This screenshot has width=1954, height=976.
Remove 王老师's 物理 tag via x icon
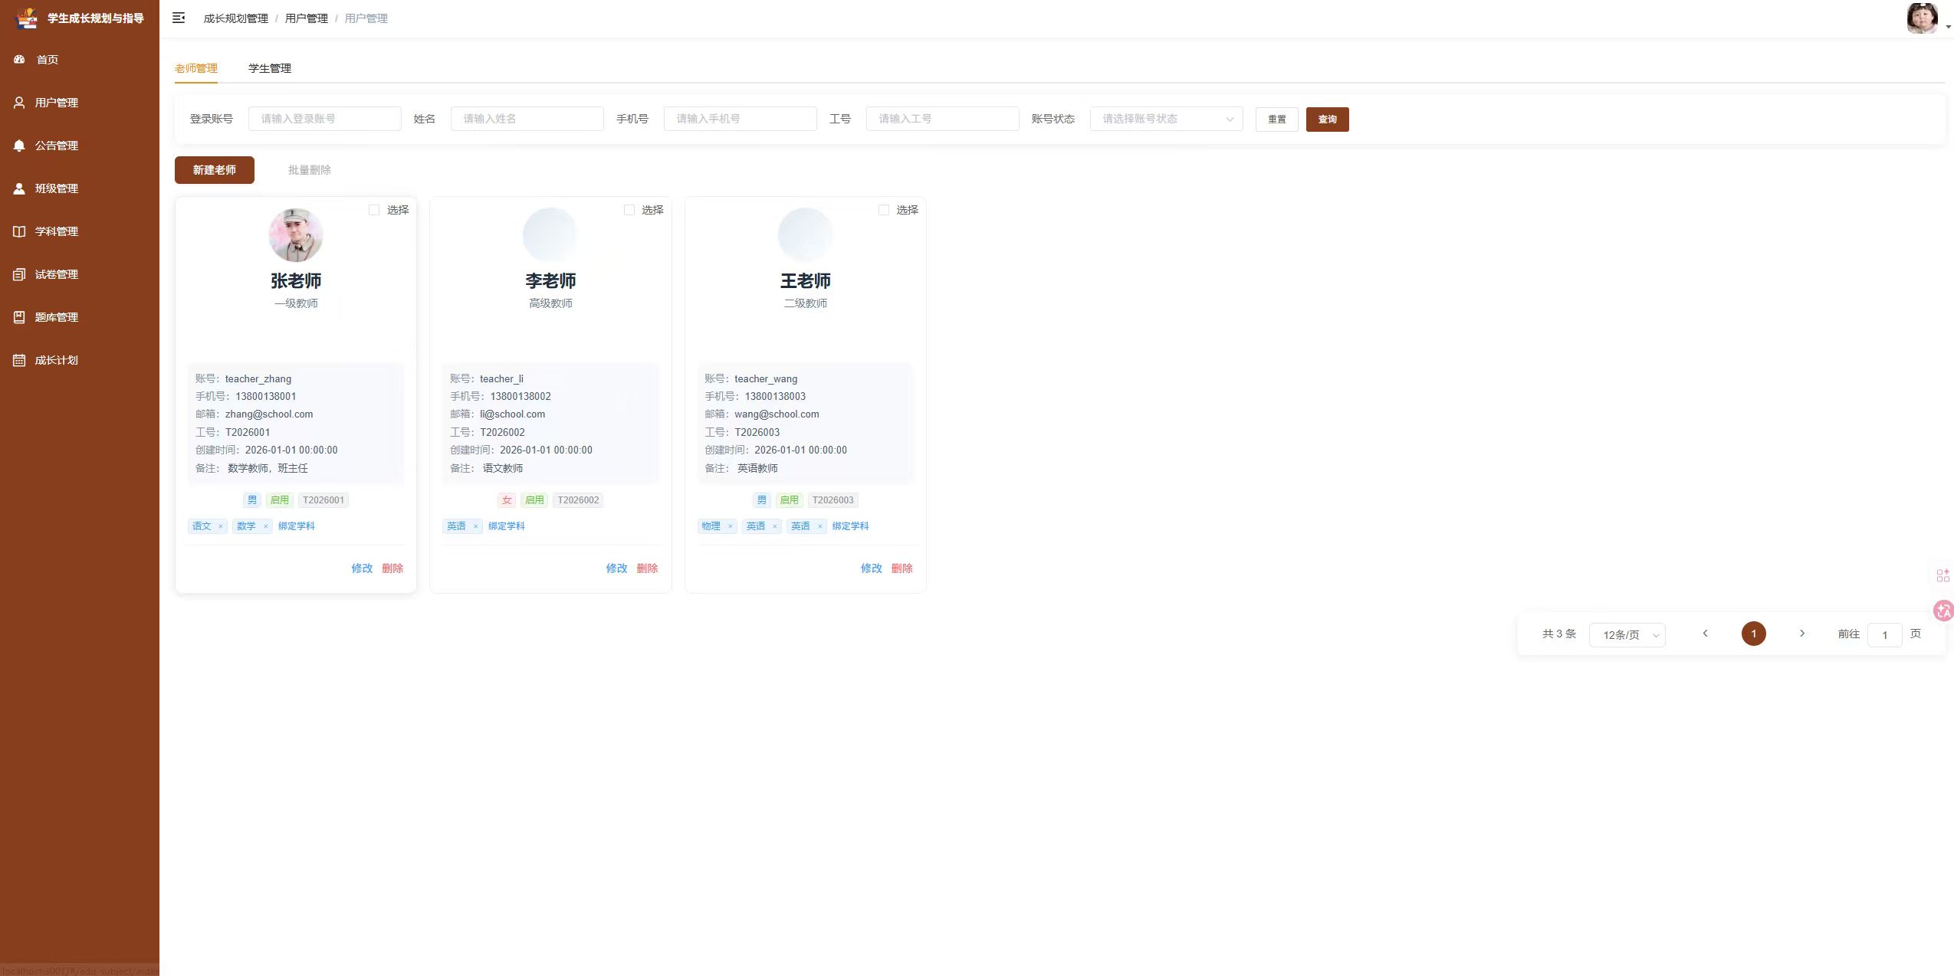coord(730,526)
